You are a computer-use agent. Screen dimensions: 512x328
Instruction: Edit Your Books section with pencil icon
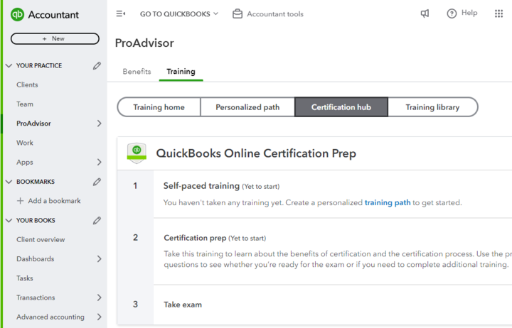97,220
